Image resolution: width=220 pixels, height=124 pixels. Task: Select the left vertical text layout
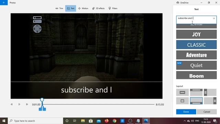click(210, 92)
